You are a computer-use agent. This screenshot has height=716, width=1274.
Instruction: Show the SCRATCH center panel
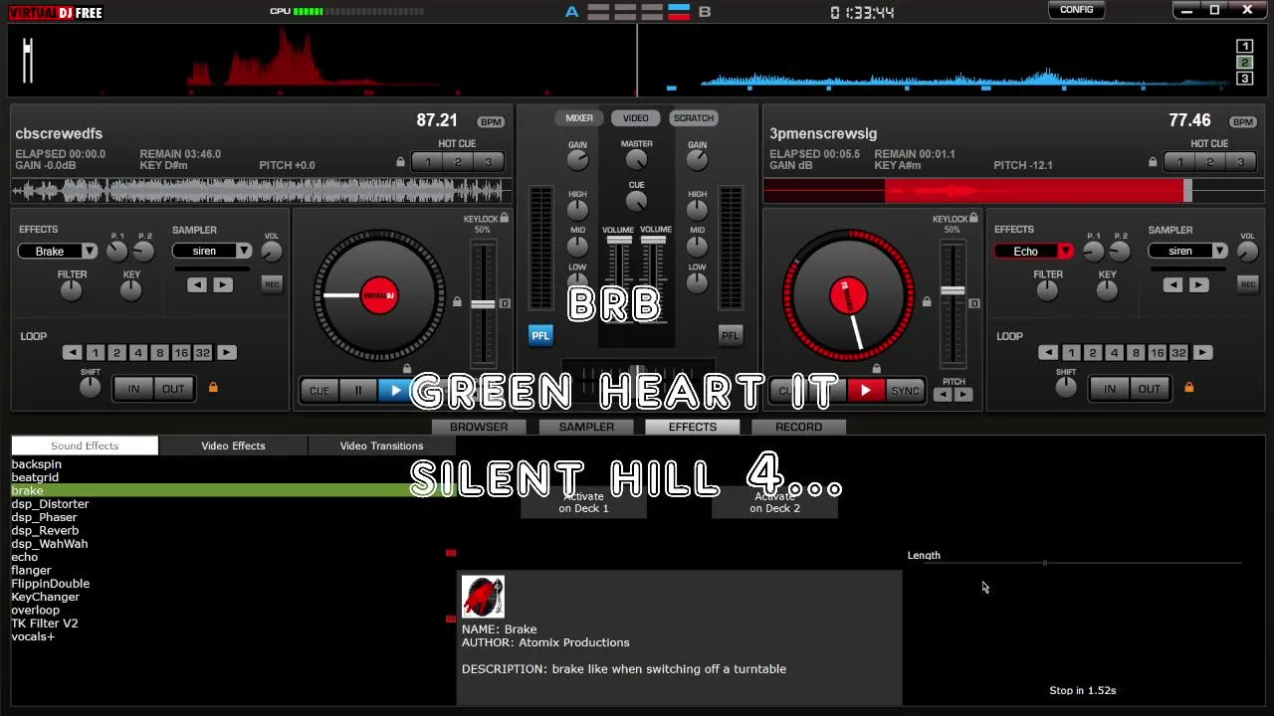(693, 118)
